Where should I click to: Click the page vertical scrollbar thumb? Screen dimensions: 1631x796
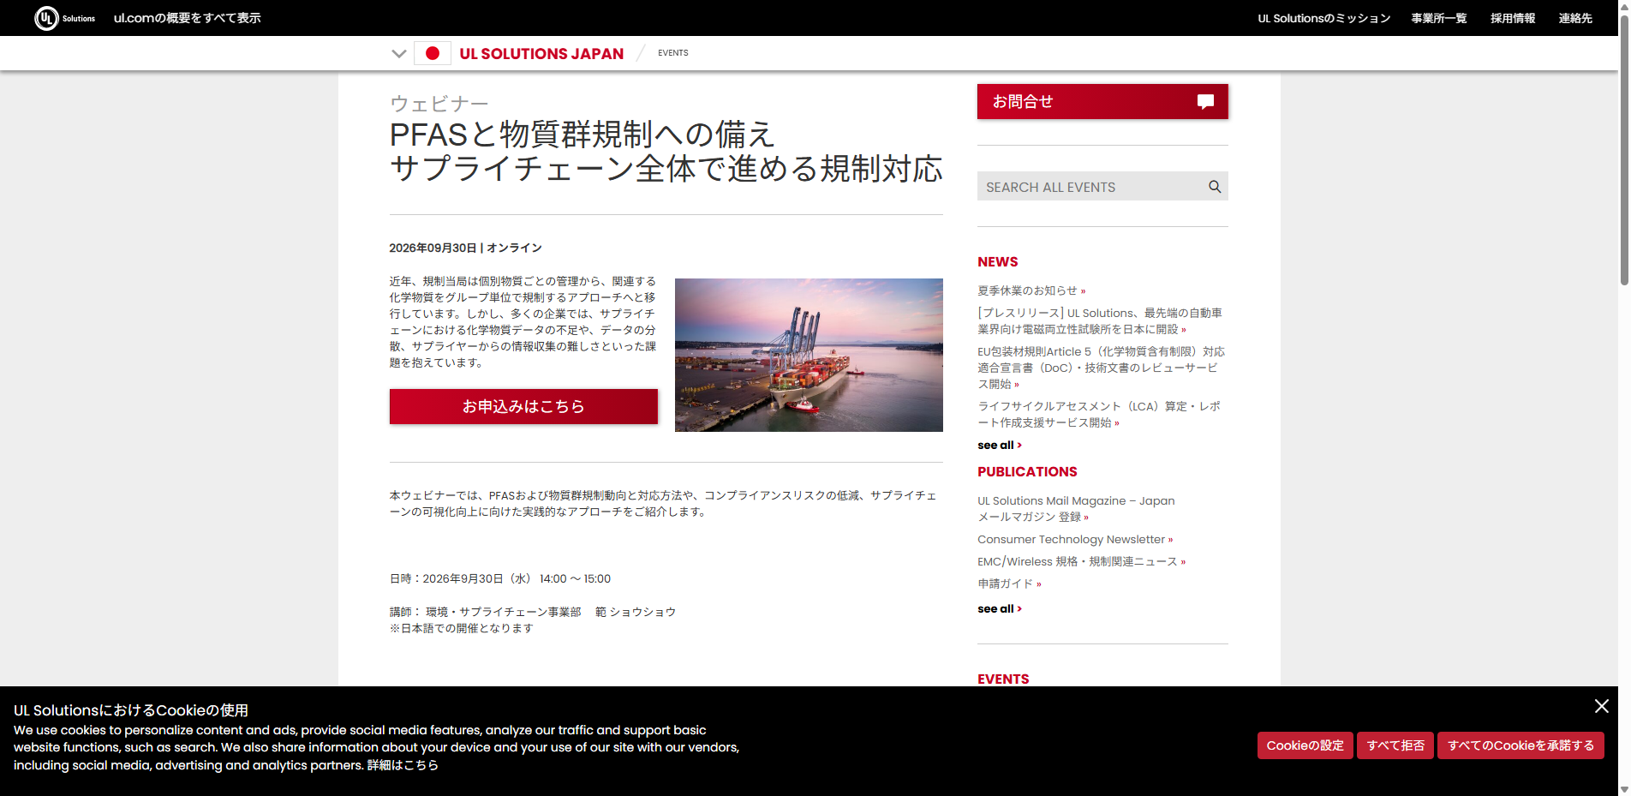coord(1624,149)
